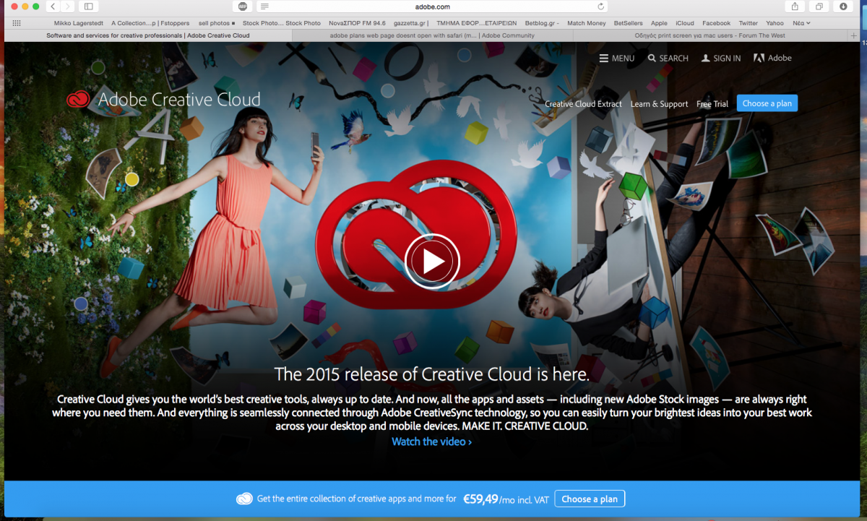867x521 pixels.
Task: Open iCloud bookmark
Action: 685,23
